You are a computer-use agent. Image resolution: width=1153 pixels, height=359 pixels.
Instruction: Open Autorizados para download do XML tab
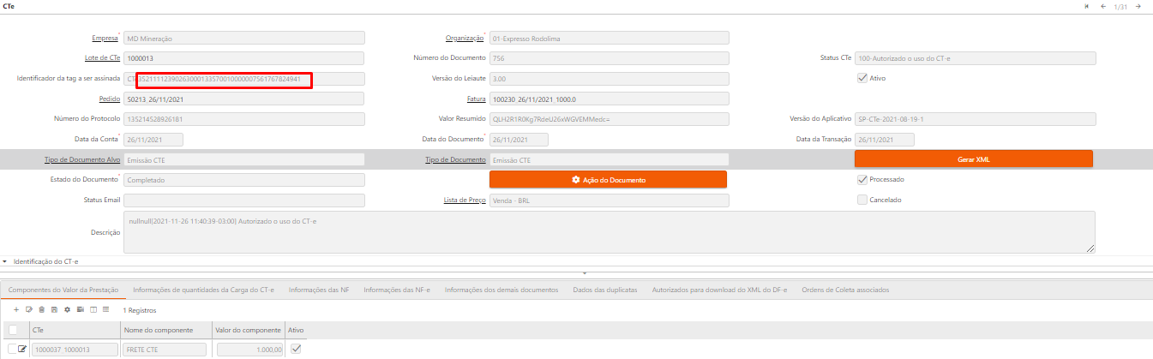click(719, 290)
